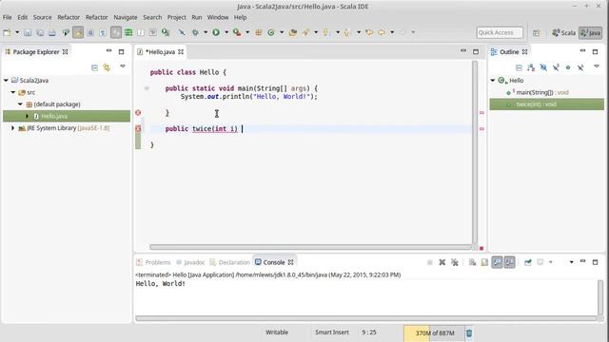Open the Debug dropdown arrow
This screenshot has height=342, width=609.
point(206,32)
